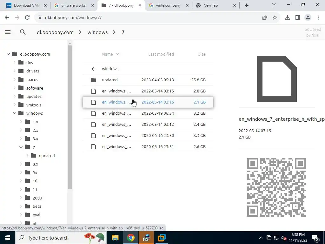This screenshot has height=244, width=325.
Task: Expand the macos tree node
Action: [x=15, y=79]
